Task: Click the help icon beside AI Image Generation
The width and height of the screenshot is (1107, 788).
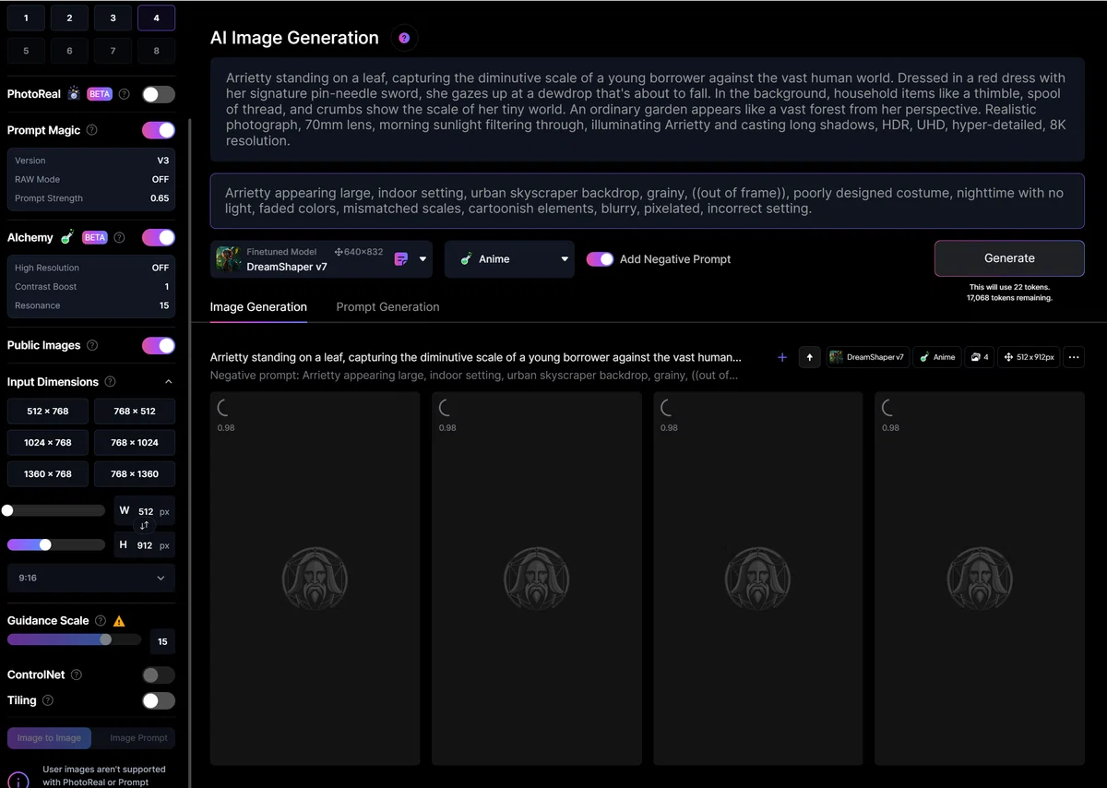Action: (x=404, y=38)
